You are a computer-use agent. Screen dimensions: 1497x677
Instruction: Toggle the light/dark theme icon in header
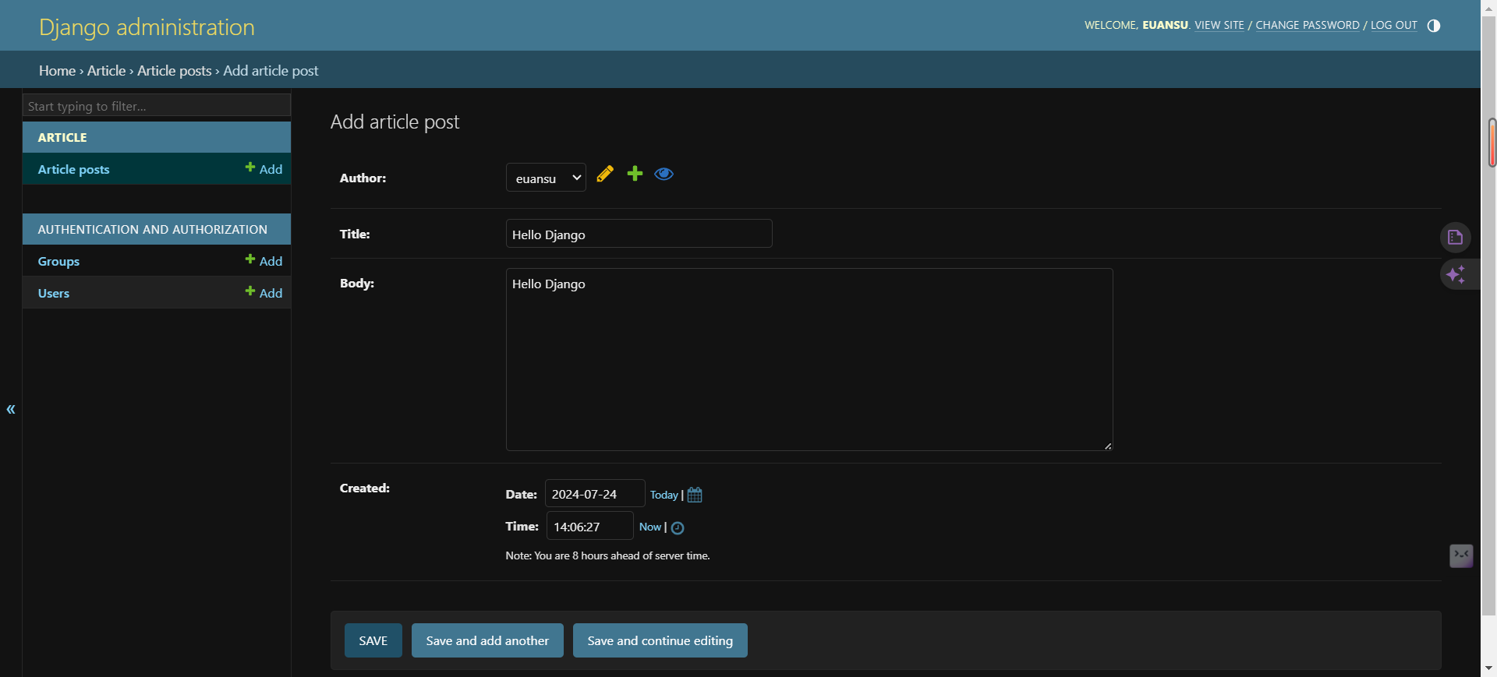[x=1433, y=26]
